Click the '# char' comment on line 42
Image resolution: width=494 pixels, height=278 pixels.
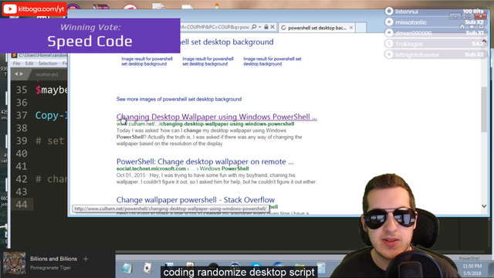tap(52, 179)
